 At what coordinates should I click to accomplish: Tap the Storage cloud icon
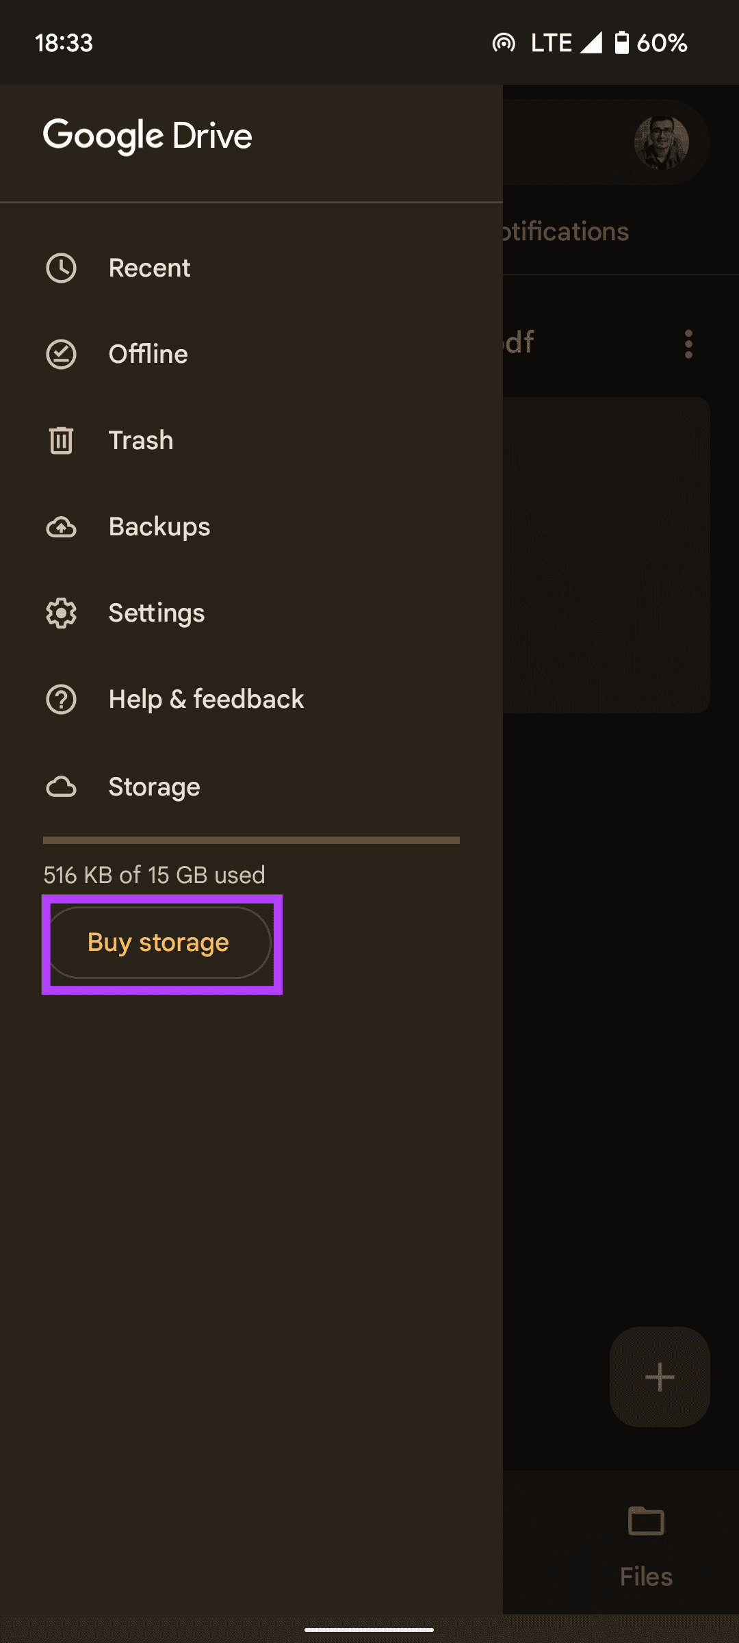(x=61, y=787)
